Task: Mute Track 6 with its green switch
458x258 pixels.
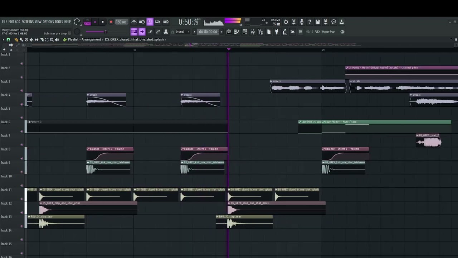Action: click(x=22, y=131)
